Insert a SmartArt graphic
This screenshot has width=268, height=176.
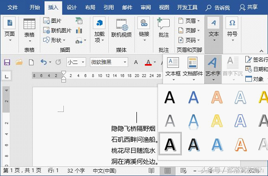coord(79,21)
